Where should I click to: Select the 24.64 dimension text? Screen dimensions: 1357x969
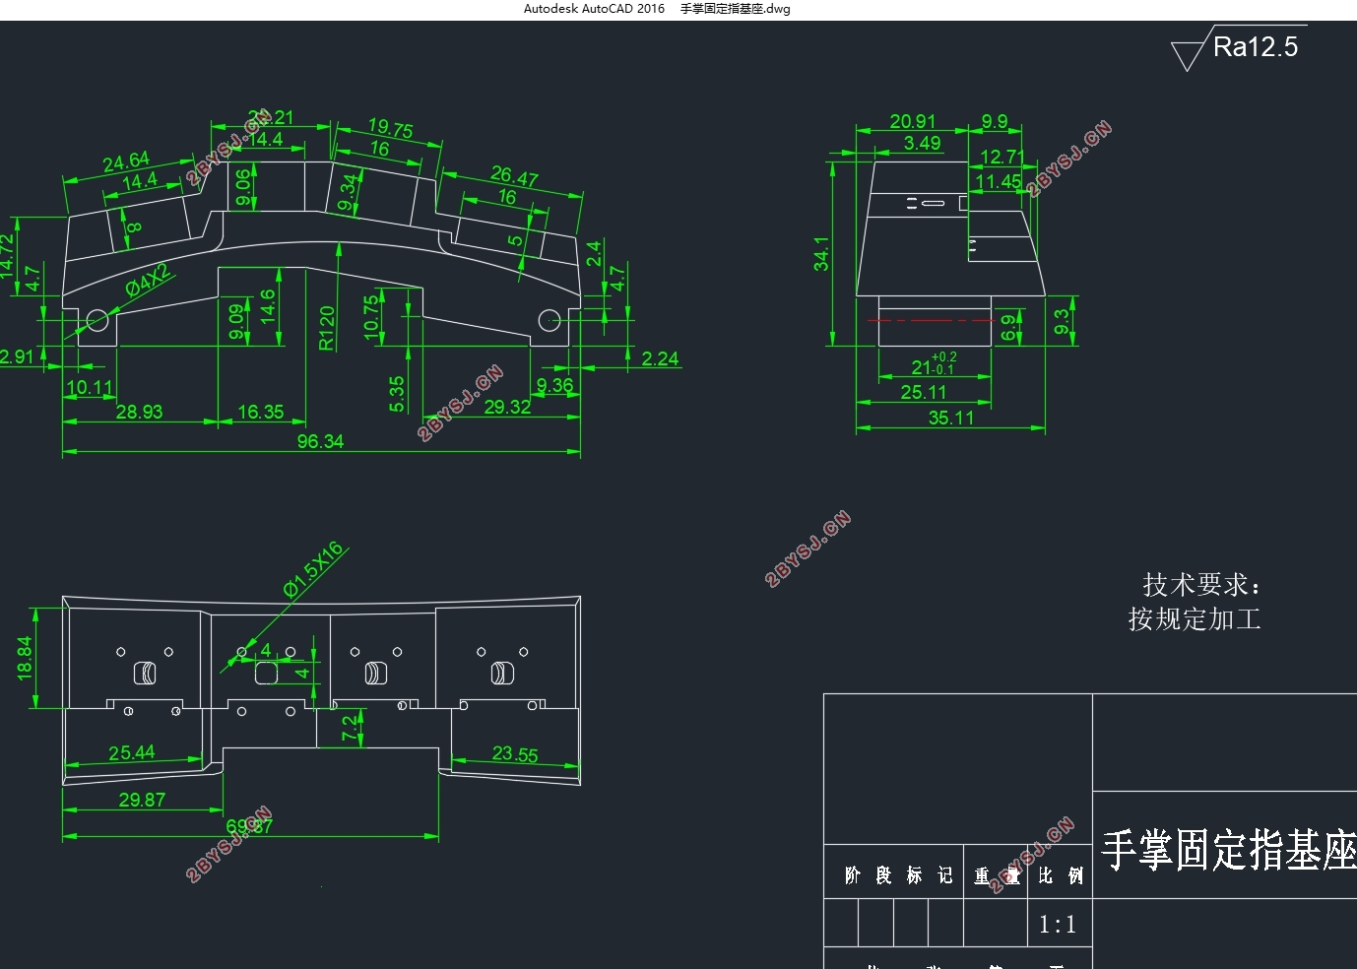point(126,161)
